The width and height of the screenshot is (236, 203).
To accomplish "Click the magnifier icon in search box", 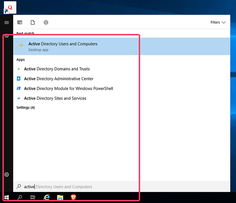I will pos(19,187).
